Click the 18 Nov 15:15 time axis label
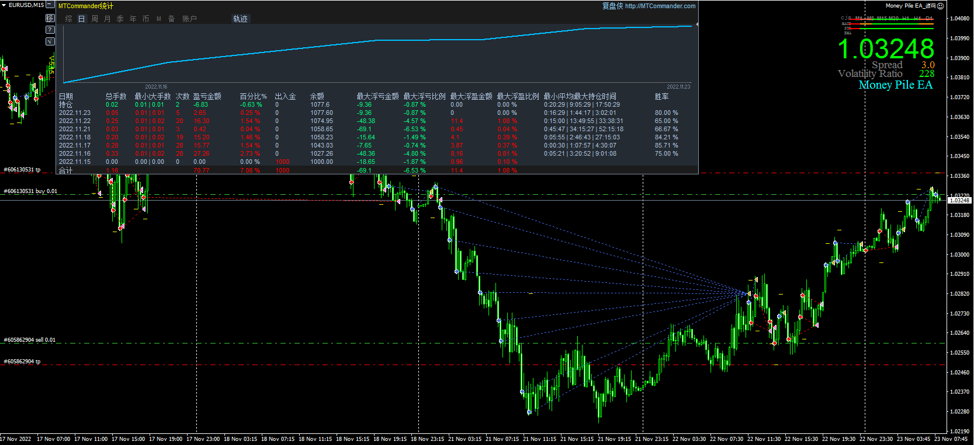The image size is (974, 445). point(352,439)
